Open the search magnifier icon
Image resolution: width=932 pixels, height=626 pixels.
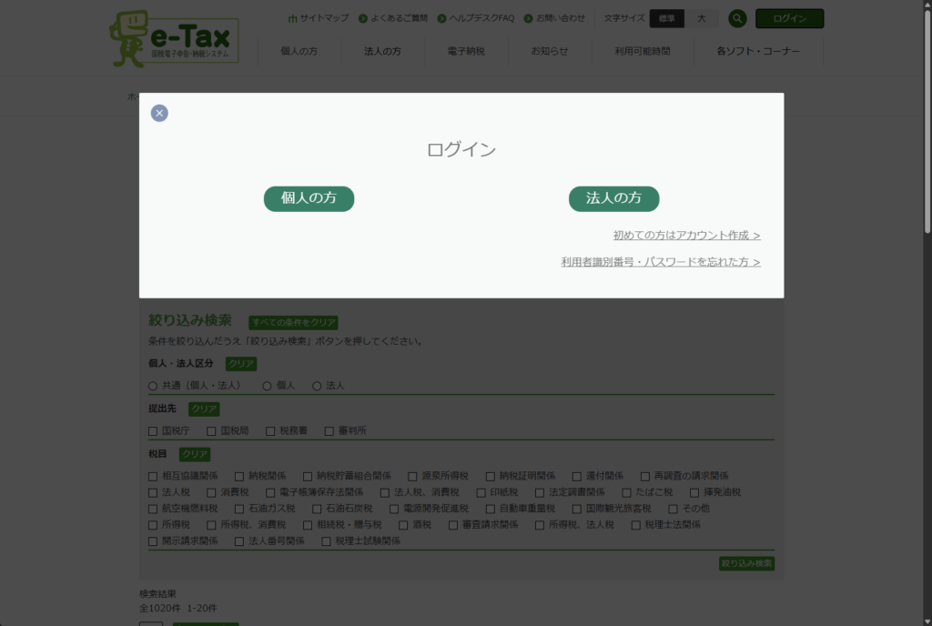(737, 18)
